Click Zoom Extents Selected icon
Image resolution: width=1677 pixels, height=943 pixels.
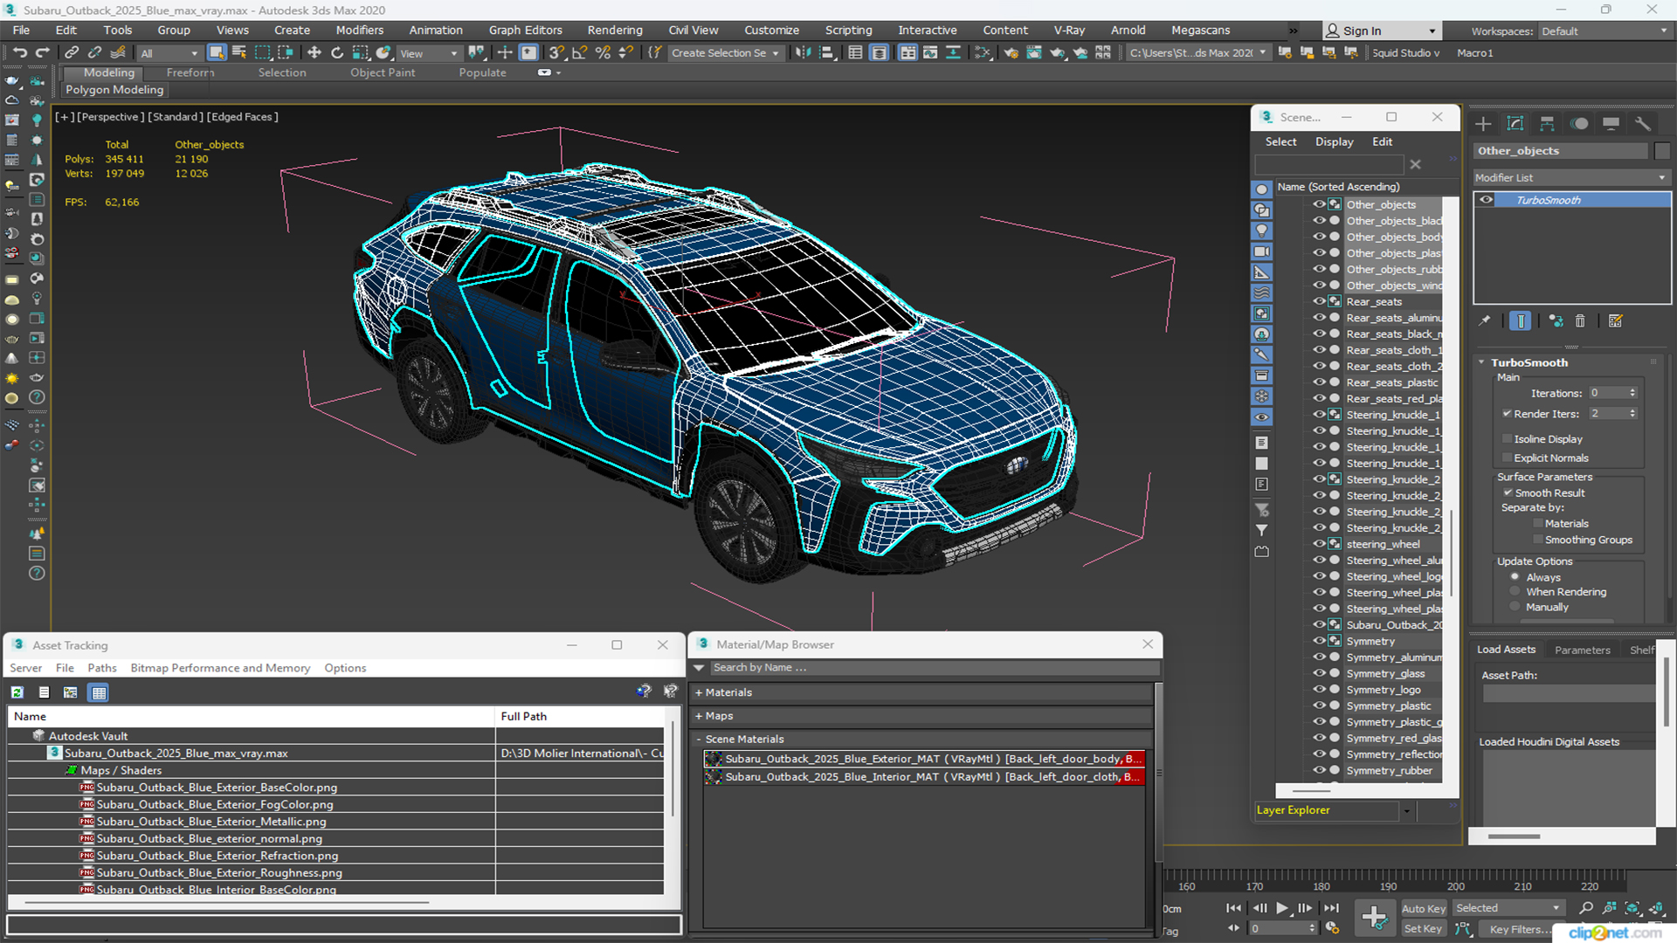[1632, 908]
